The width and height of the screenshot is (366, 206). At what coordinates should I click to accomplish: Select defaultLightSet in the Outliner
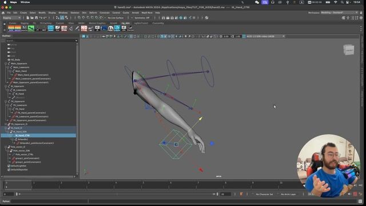[19, 166]
